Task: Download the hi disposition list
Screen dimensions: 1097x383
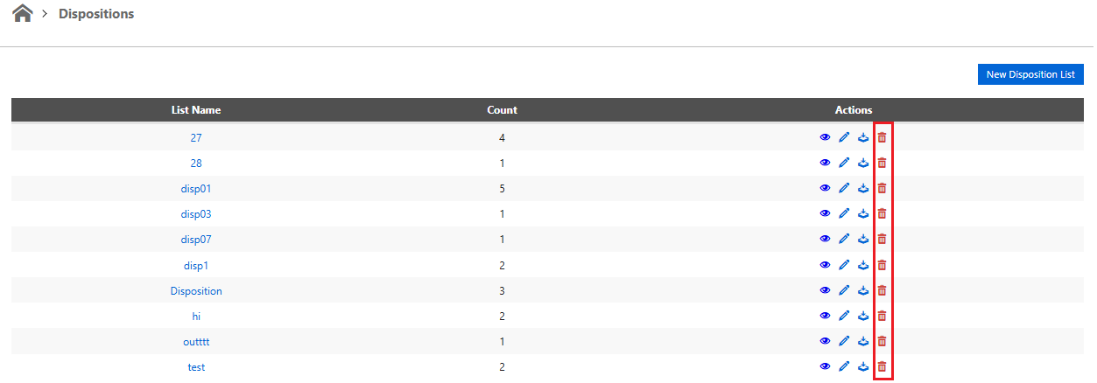Action: pyautogui.click(x=863, y=316)
